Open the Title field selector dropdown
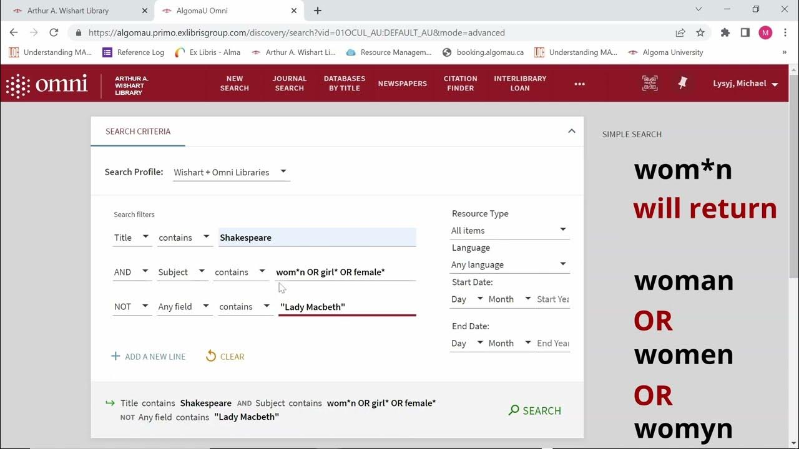The width and height of the screenshot is (799, 449). point(132,238)
